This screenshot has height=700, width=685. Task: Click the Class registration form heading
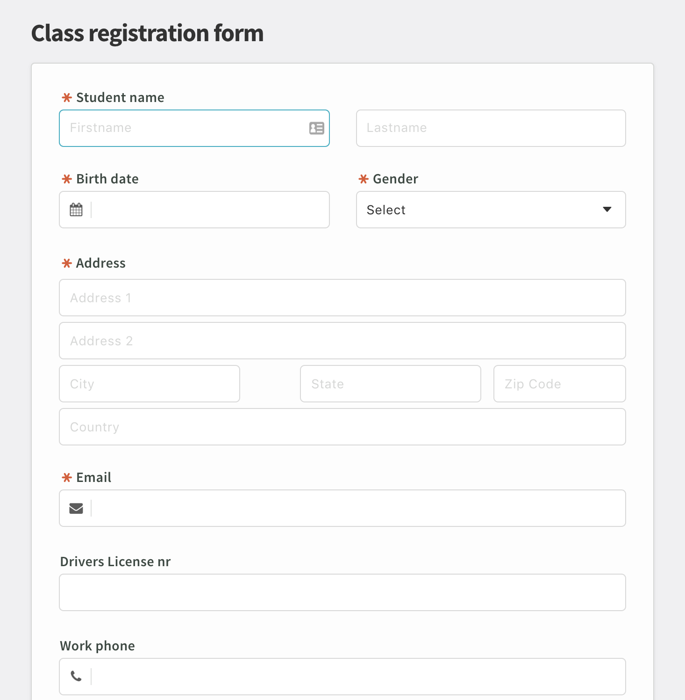pyautogui.click(x=147, y=33)
